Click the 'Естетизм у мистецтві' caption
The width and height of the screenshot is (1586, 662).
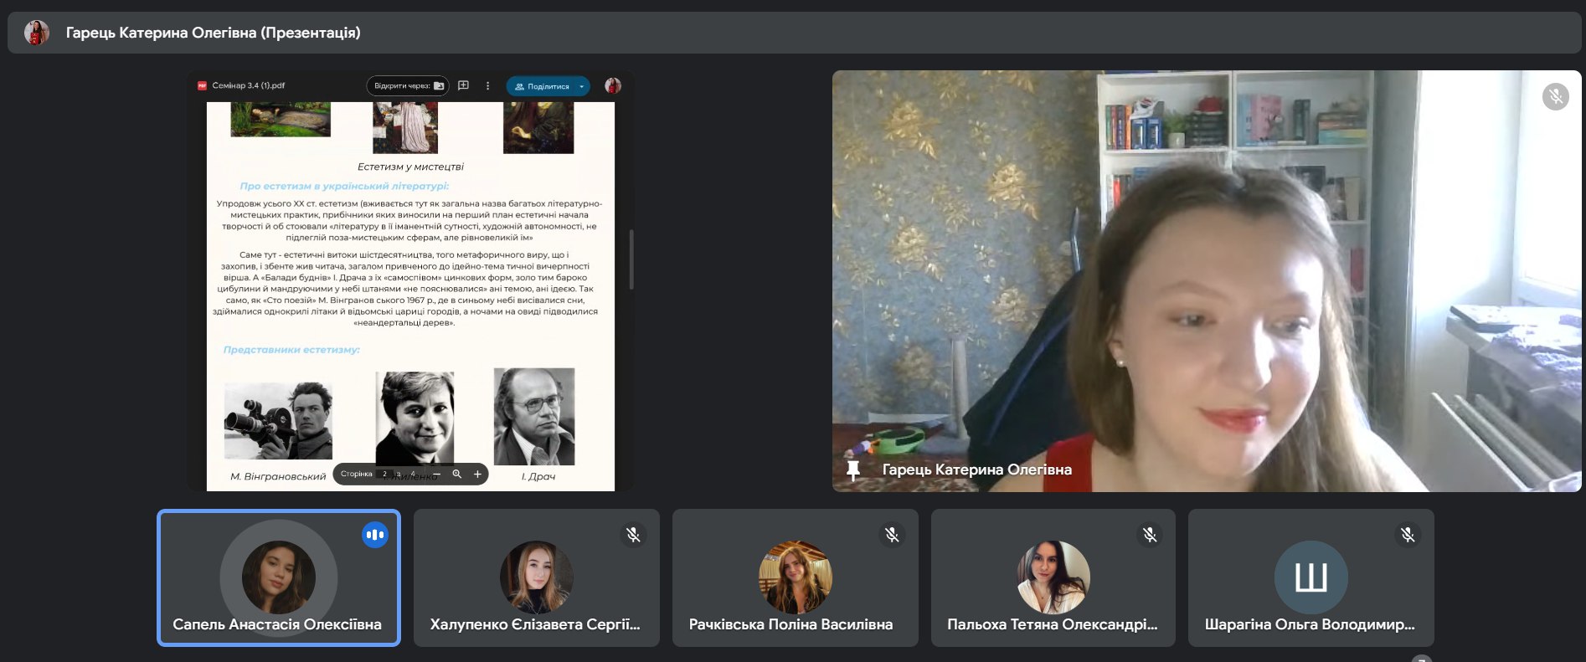[410, 167]
